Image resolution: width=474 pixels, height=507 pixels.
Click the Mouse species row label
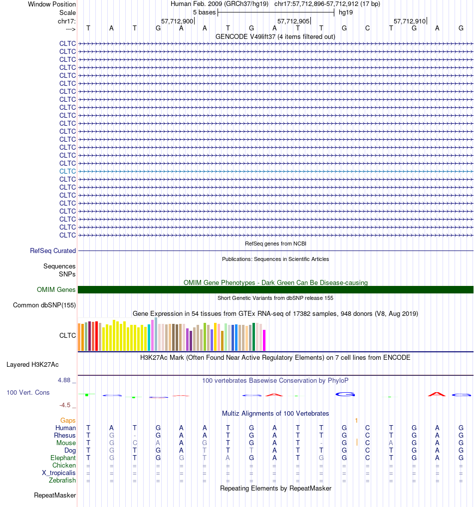[66, 443]
